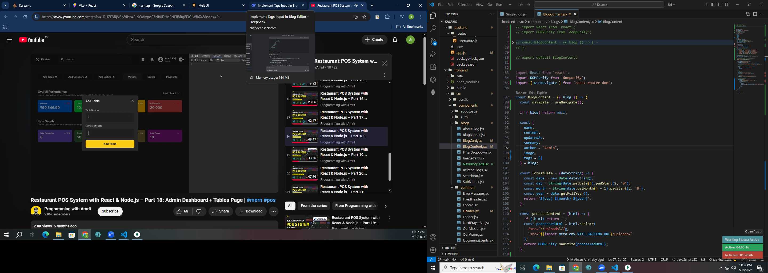
Task: Click the playlist panel scrollbar thumb
Action: [389, 167]
